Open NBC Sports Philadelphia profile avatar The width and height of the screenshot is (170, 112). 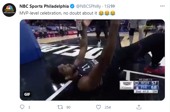click(x=9, y=10)
